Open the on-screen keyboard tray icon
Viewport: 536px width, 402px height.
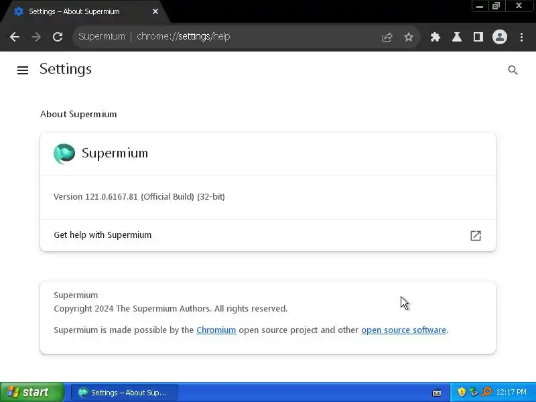[x=437, y=392]
